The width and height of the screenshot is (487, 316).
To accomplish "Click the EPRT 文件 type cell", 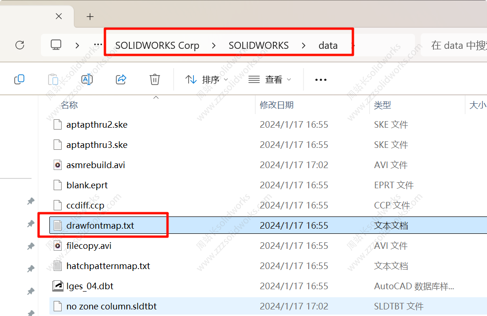I will 394,185.
